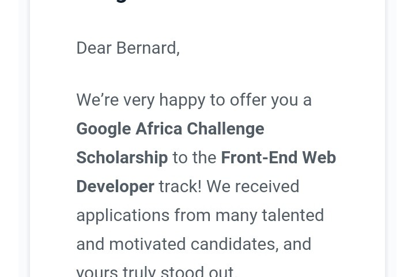This screenshot has height=277, width=415.
Task: Click the line 'applications from many talented'
Action: [200, 215]
